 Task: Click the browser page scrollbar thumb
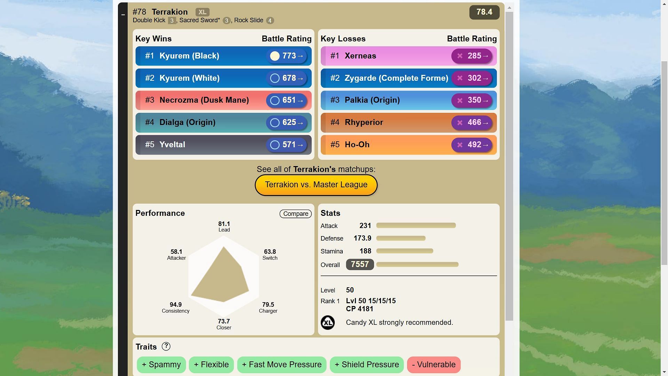click(664, 163)
